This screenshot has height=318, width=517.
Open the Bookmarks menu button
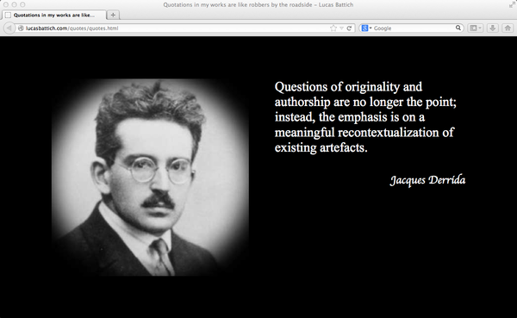(x=473, y=28)
